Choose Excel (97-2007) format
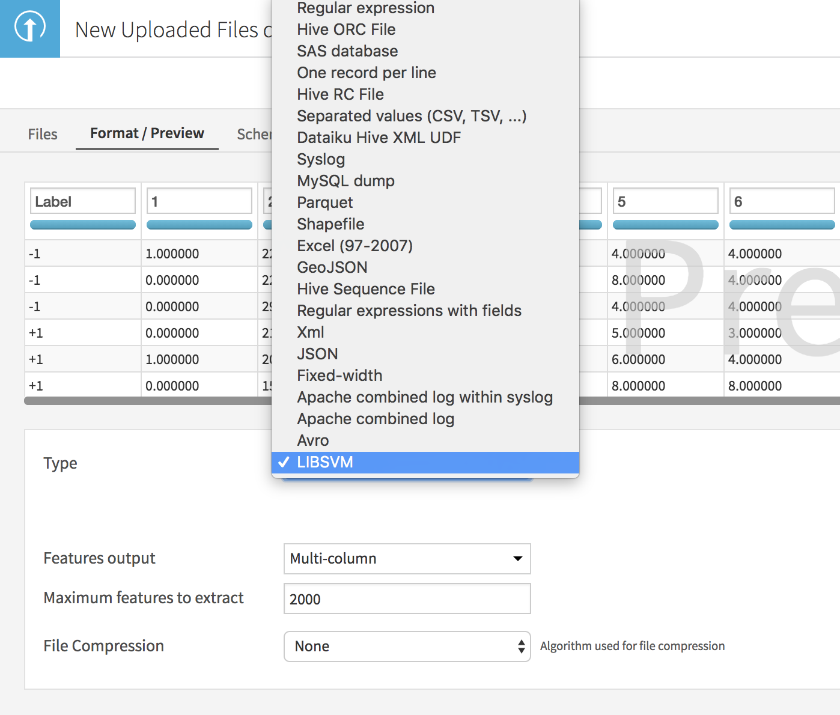The height and width of the screenshot is (715, 840). pyautogui.click(x=425, y=246)
